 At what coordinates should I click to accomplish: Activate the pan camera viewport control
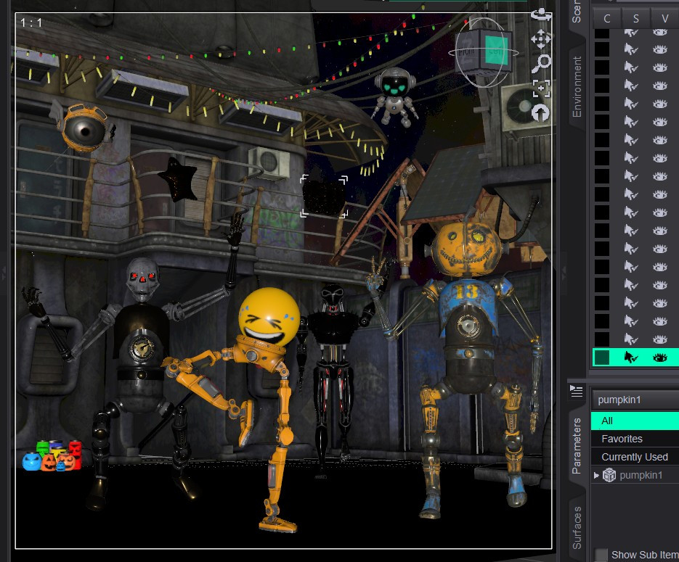pyautogui.click(x=541, y=40)
